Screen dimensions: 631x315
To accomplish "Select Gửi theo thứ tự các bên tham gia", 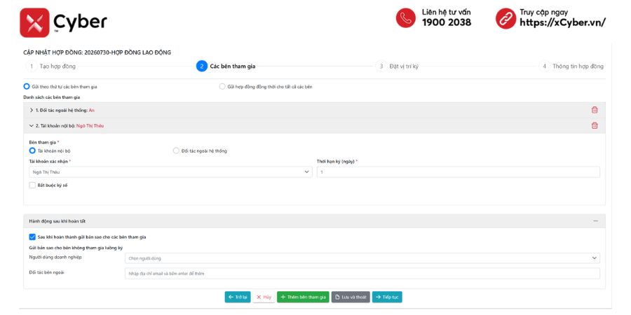I will point(27,86).
